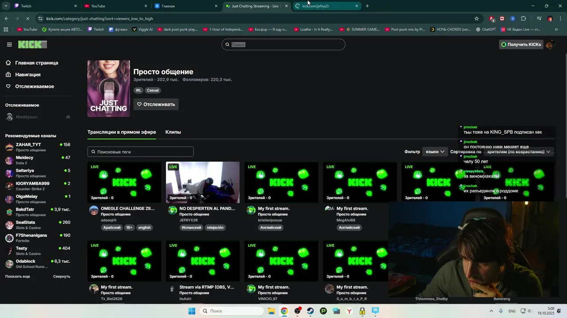Click the Испанский language tag
This screenshot has height=318, width=567.
tap(191, 228)
